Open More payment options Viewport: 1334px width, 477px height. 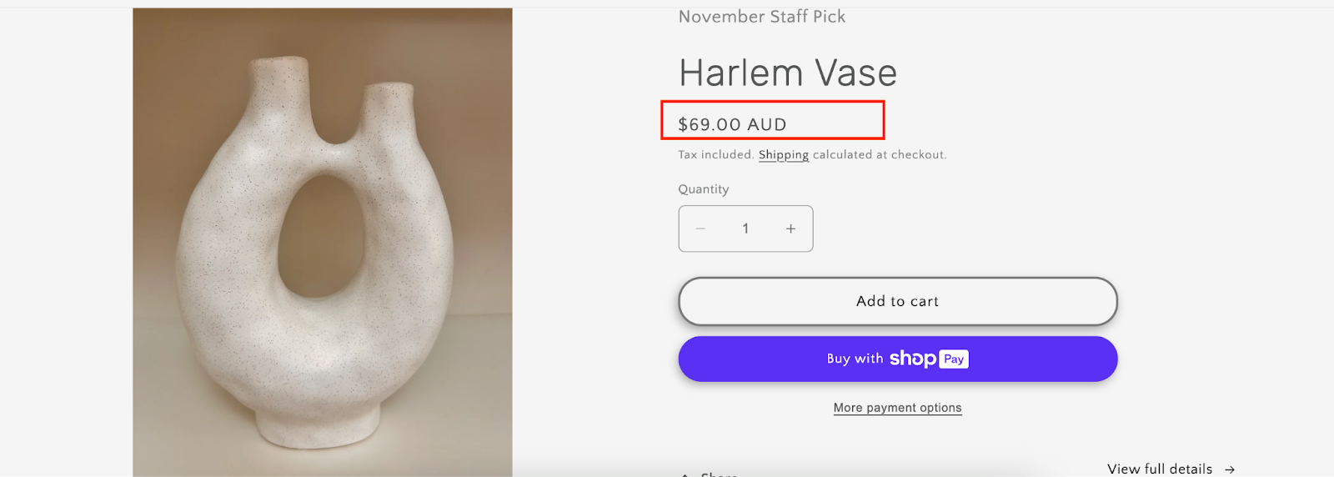click(898, 408)
